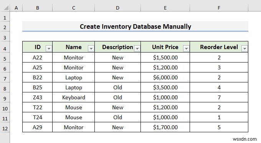The image size is (261, 143).
Task: Select cell with ID 'T22'
Action: (x=38, y=107)
